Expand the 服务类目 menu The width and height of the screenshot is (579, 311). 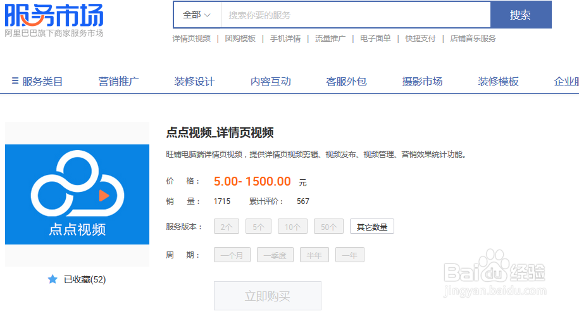(x=37, y=81)
